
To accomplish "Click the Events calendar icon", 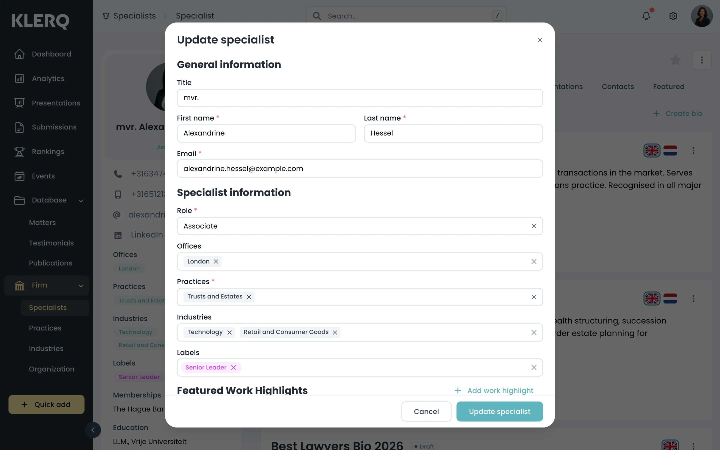I will 19,176.
